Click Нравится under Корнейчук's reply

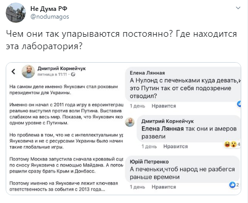(176, 147)
